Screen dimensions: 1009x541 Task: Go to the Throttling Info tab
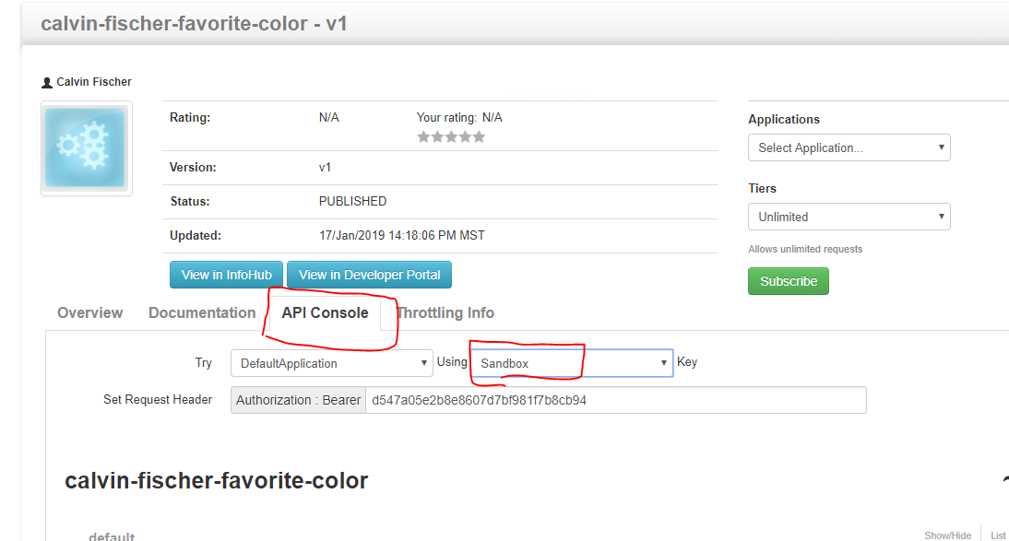point(445,312)
